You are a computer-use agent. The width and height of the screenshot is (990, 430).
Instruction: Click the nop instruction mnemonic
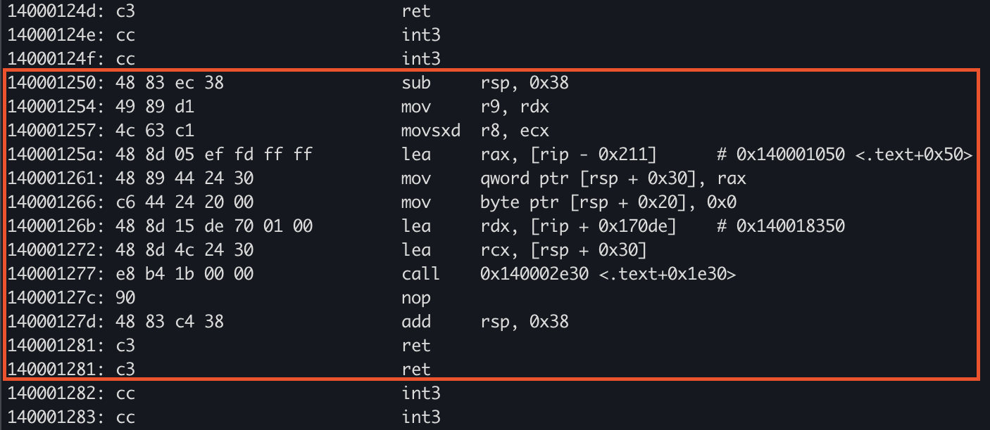coord(415,298)
